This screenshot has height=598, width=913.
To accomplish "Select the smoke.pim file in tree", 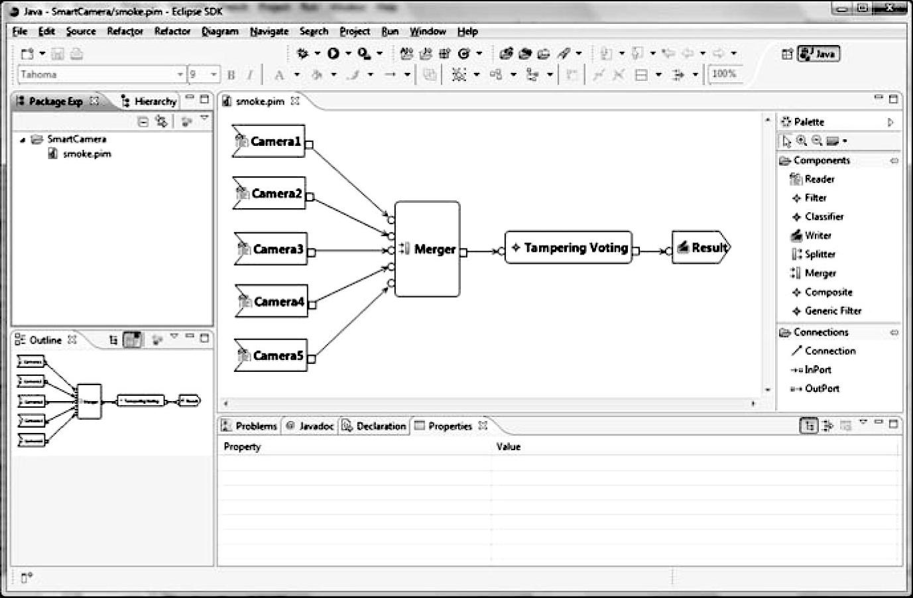I will click(x=80, y=154).
